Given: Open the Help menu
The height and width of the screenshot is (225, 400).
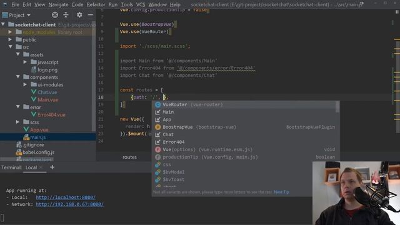Looking at the screenshot, I should tap(175, 4).
